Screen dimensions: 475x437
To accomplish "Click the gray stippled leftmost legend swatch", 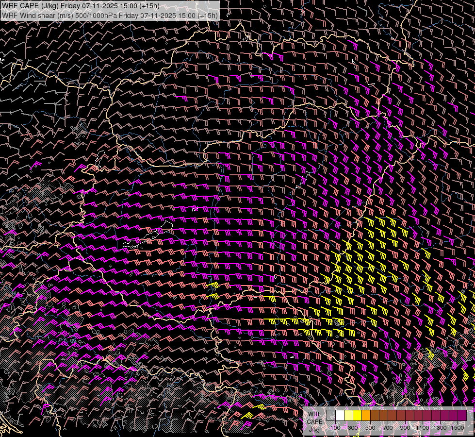I will coord(331,415).
